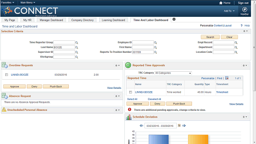The height and width of the screenshot is (144, 256).
Task: Click Reported Time Approvals green check icon
Action: 128,65
